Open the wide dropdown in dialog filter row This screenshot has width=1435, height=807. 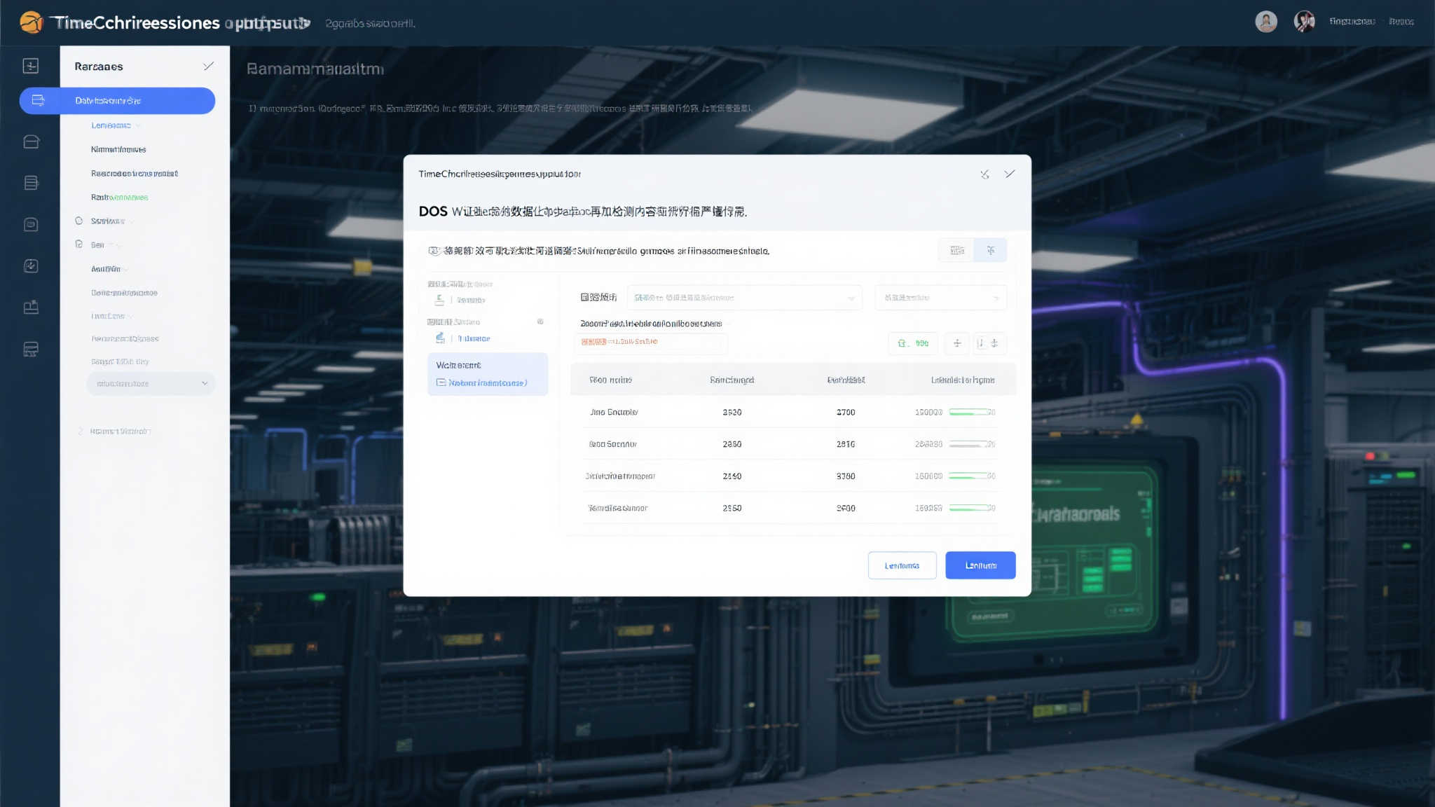pyautogui.click(x=744, y=298)
